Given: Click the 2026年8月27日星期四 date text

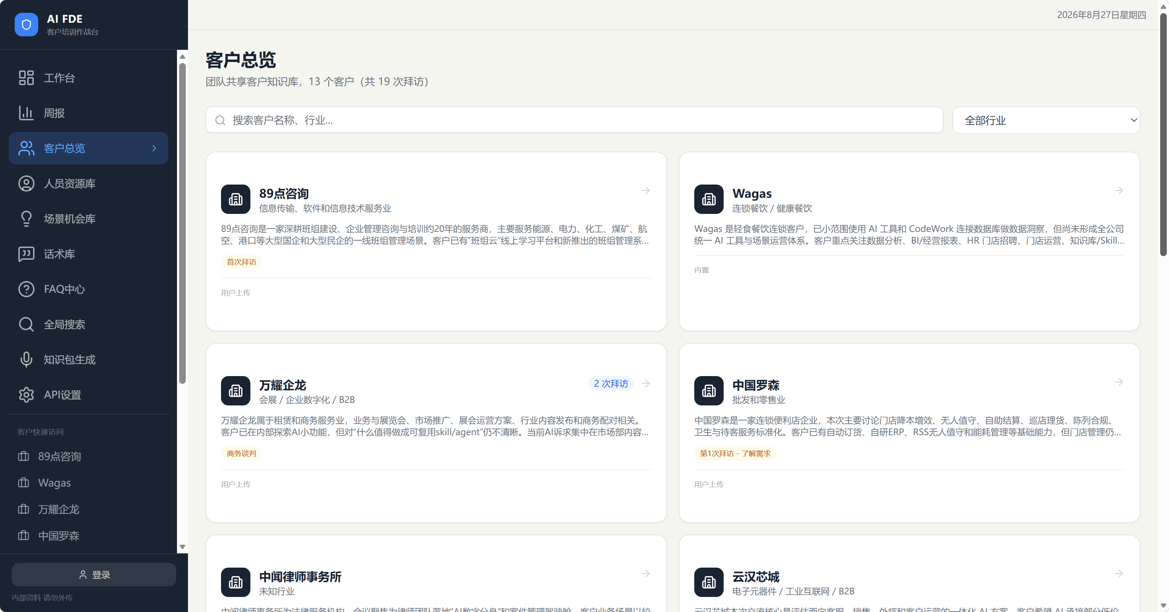Looking at the screenshot, I should [x=1101, y=15].
